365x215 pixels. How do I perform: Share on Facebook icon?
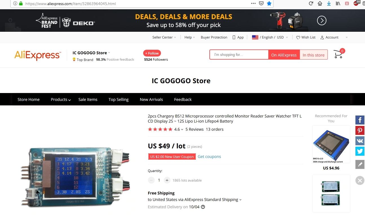360,120
